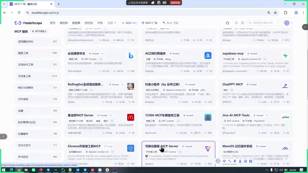Expand tags ellipsis on supabase-mcp card
The width and height of the screenshot is (308, 173).
pyautogui.click(x=265, y=59)
